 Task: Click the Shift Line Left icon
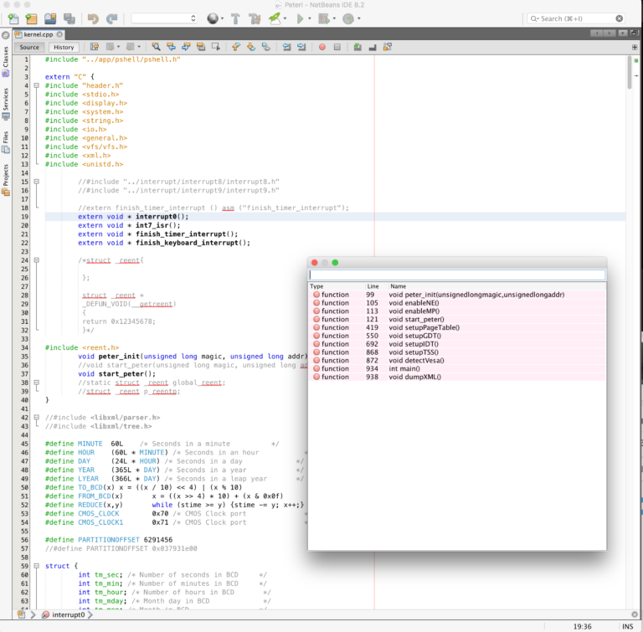pos(286,47)
